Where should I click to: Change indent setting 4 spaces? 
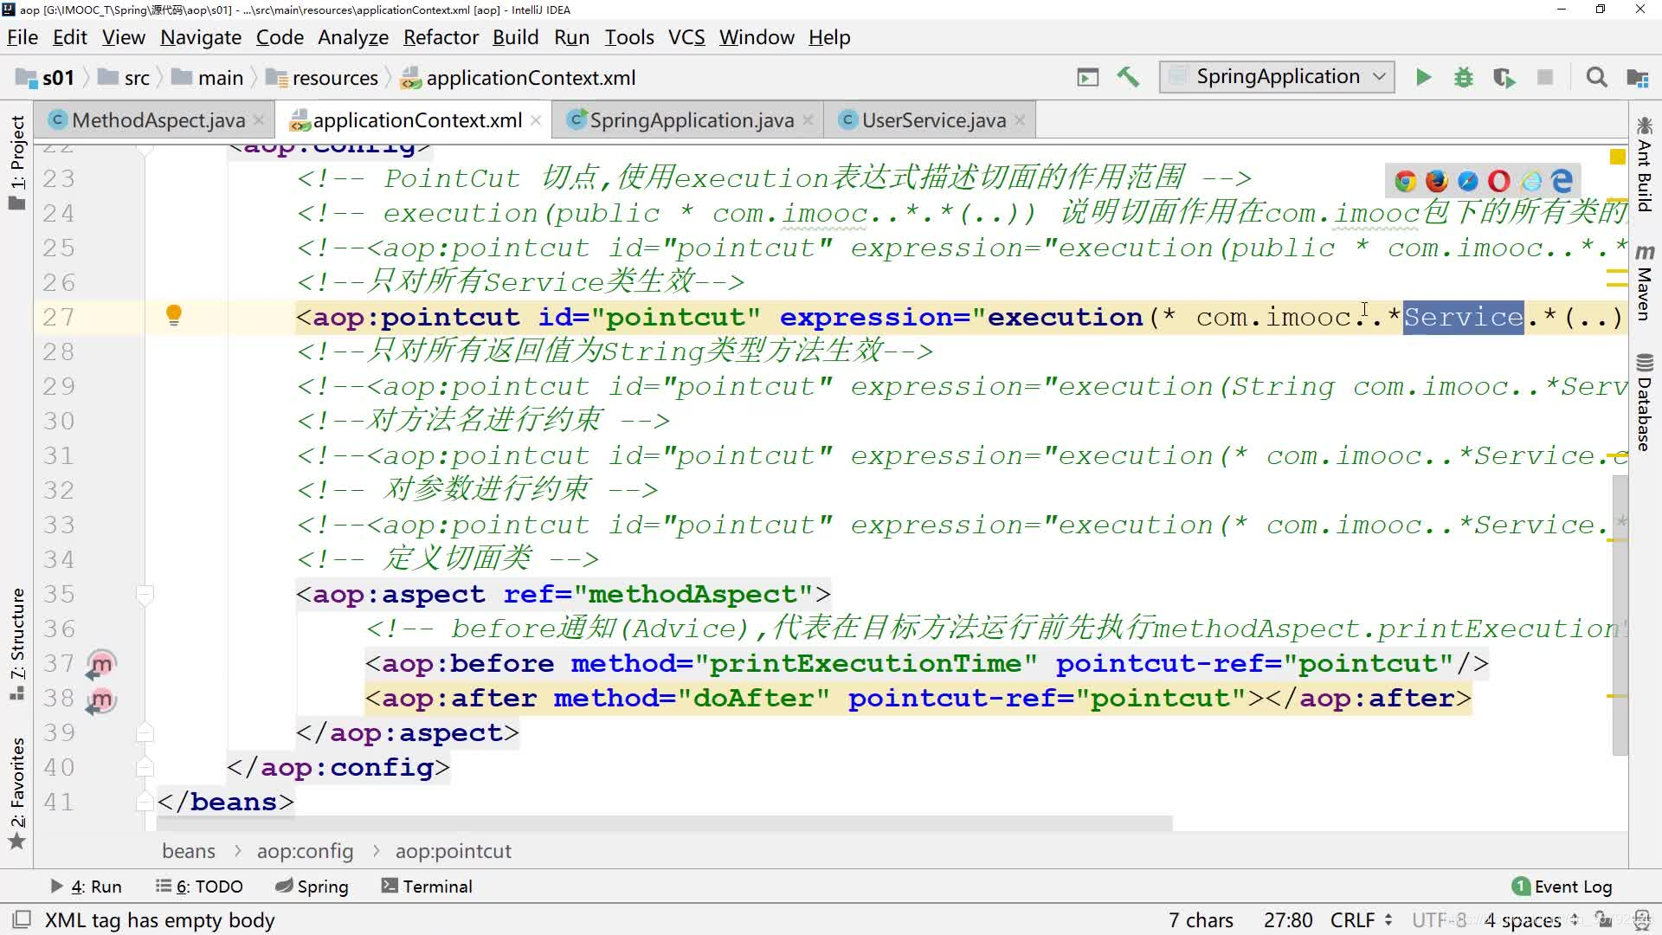pos(1531,919)
